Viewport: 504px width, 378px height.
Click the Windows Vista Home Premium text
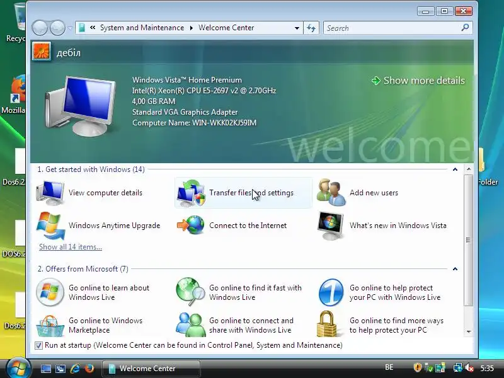coord(187,80)
